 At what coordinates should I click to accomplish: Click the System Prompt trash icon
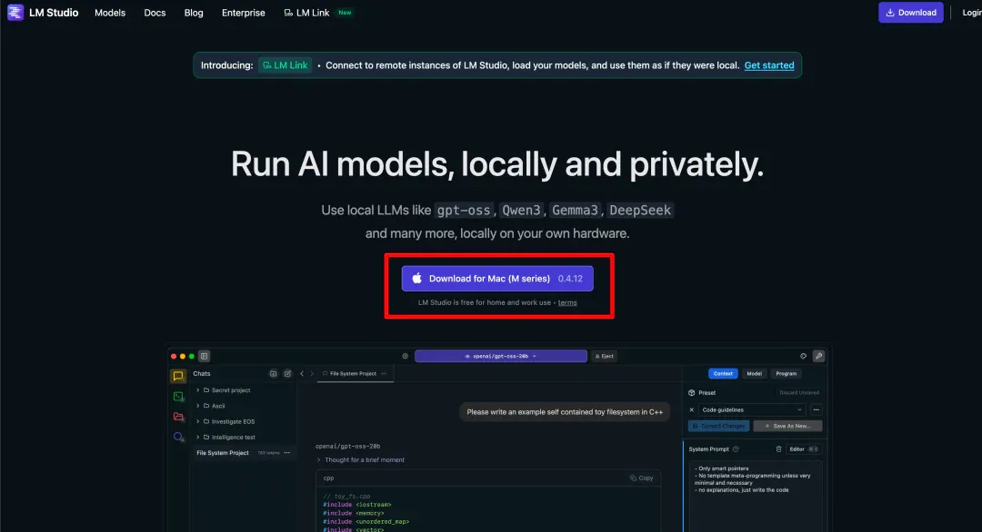tap(778, 448)
